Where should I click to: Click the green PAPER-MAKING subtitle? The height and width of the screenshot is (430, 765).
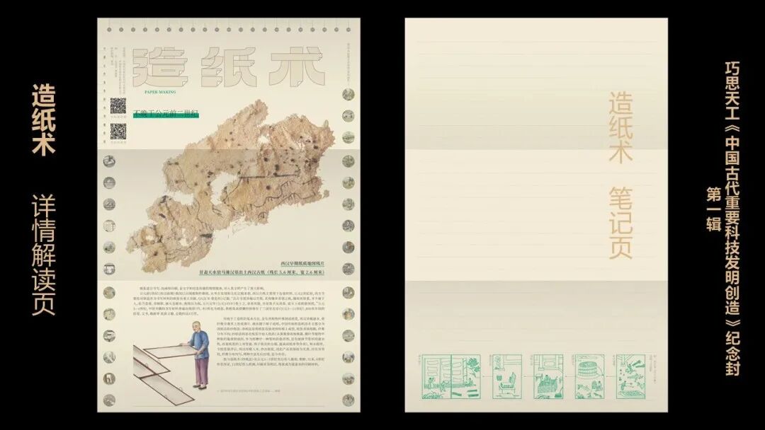pos(161,91)
